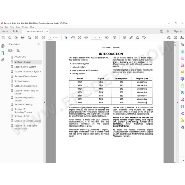This screenshot has width=185, height=185.
Task: Click the share with others person icon
Action: (x=182, y=38)
